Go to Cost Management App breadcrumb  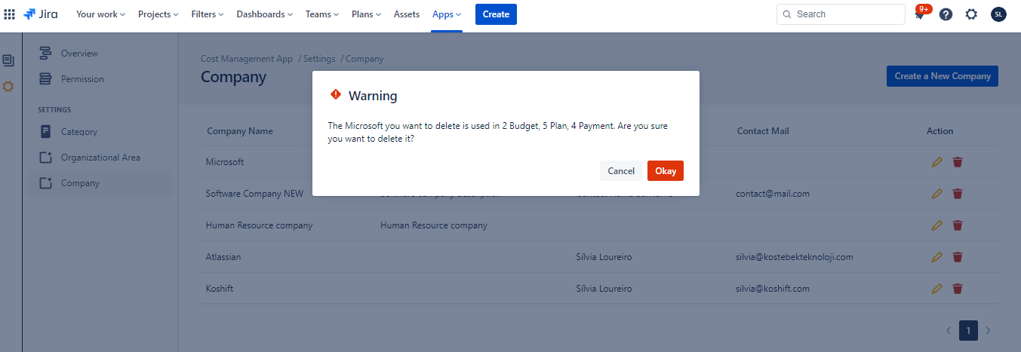(247, 59)
